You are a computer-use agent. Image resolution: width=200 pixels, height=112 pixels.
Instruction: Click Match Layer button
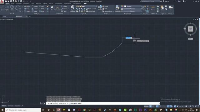coord(91,11)
